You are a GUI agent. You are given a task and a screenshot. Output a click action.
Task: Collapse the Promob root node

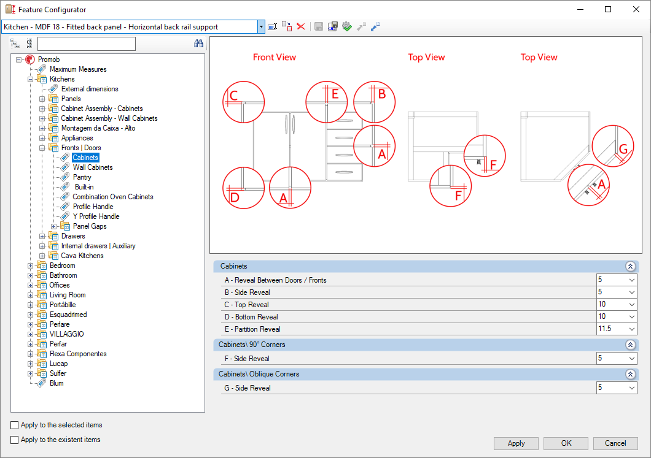pos(18,59)
